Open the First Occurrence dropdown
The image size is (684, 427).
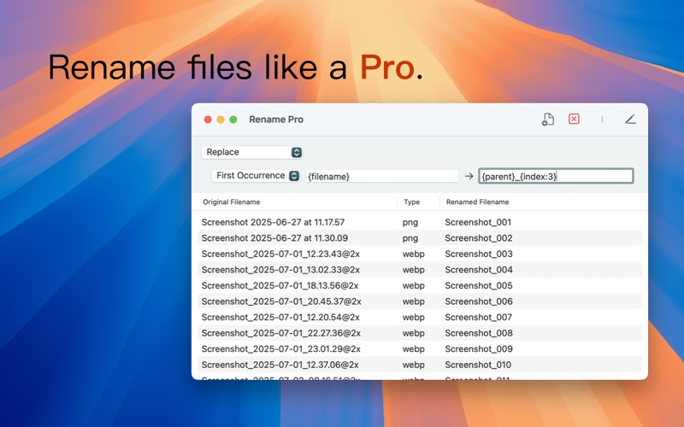(256, 176)
